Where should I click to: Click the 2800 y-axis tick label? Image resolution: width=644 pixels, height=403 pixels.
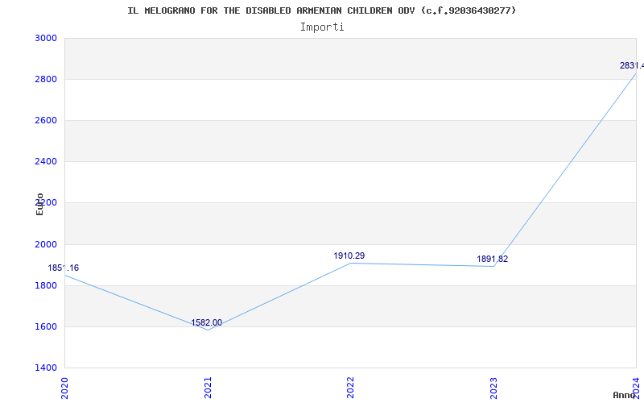46,79
